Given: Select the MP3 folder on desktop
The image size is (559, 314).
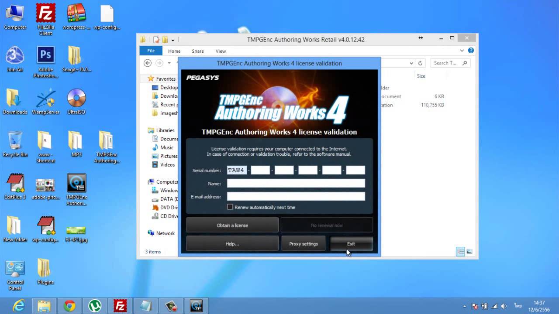Looking at the screenshot, I should coord(76,144).
